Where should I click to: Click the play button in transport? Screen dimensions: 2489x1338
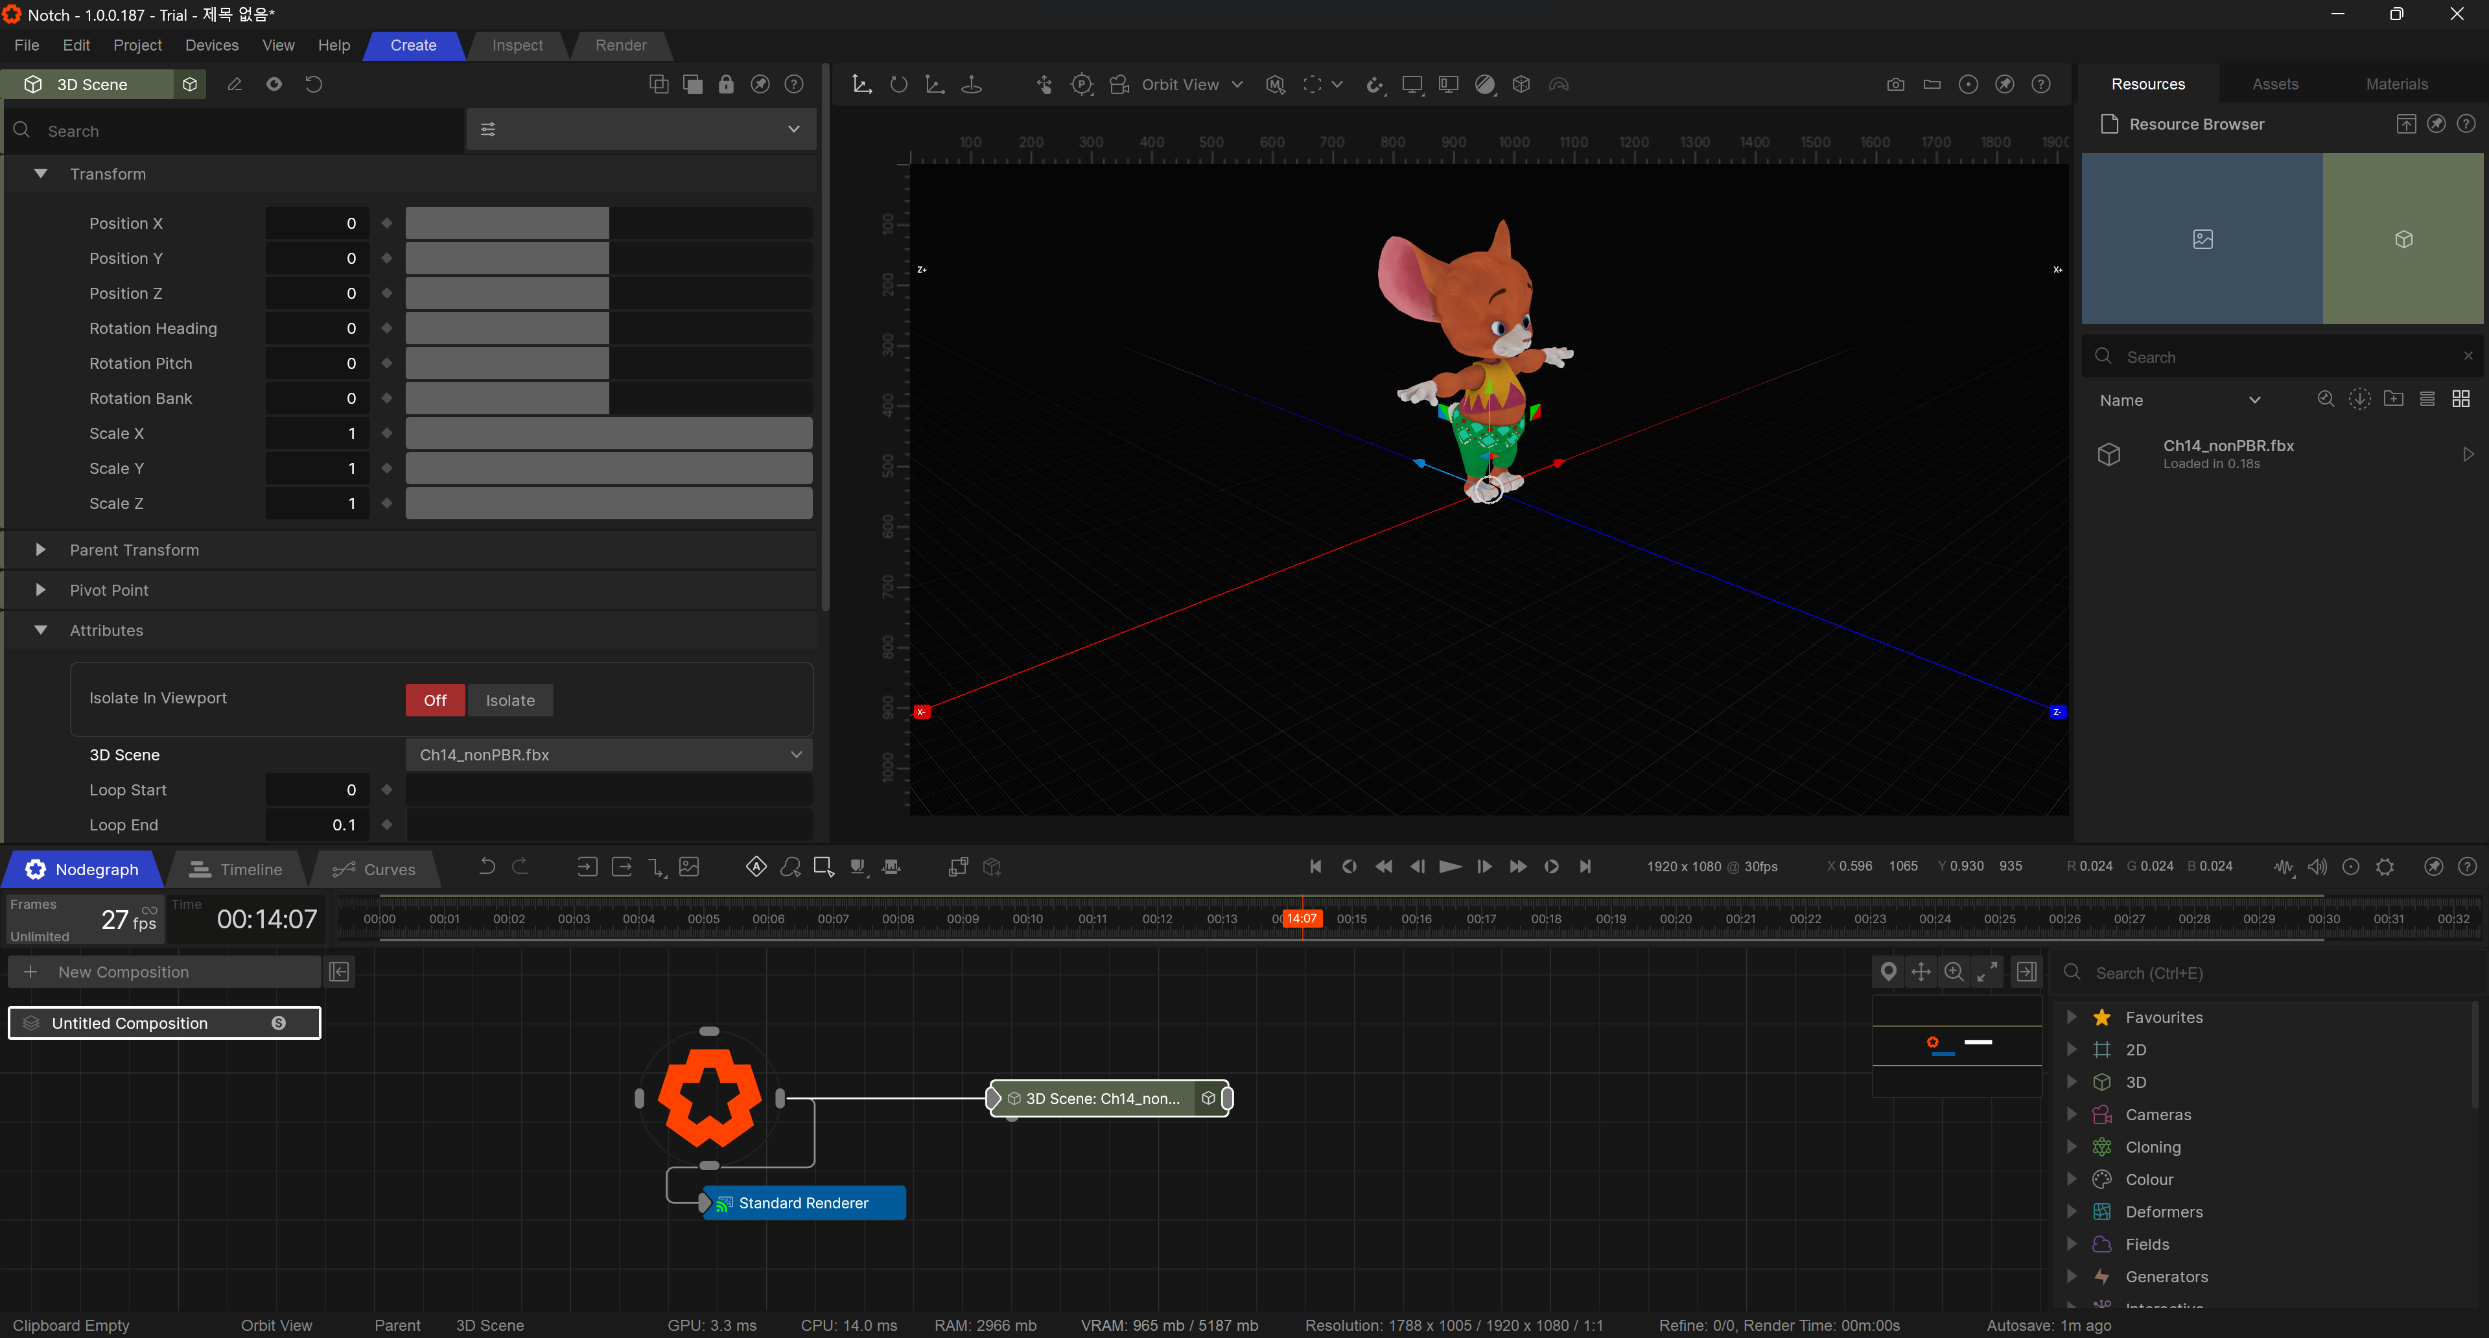click(x=1449, y=867)
